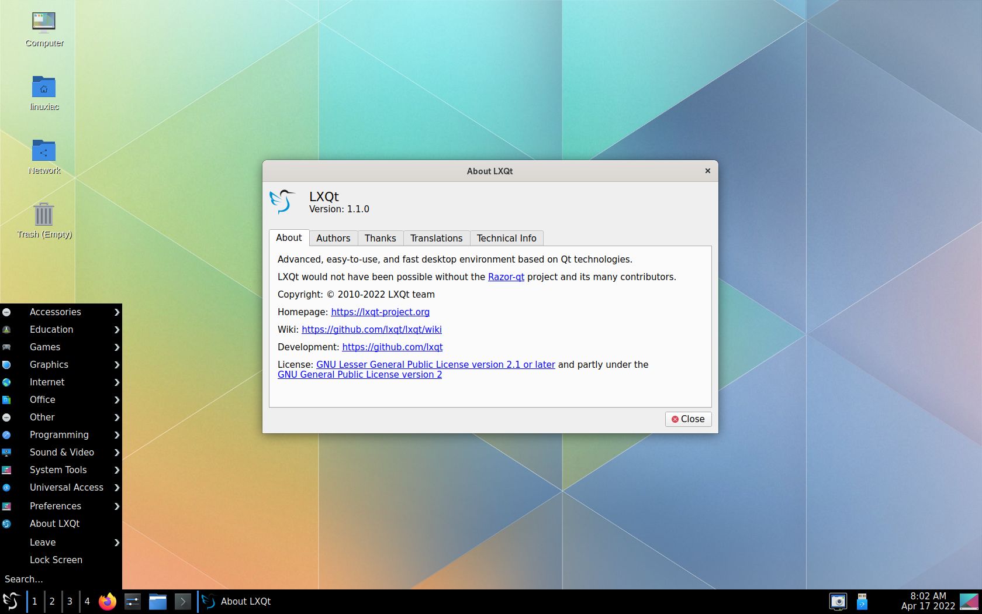Image resolution: width=982 pixels, height=614 pixels.
Task: Click the screenshot tray icon
Action: [x=838, y=601]
